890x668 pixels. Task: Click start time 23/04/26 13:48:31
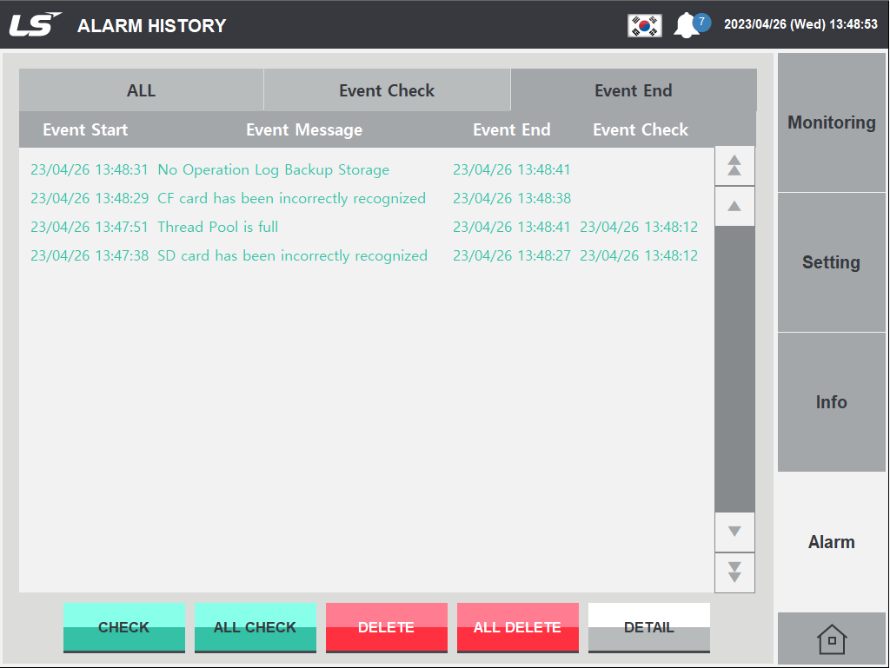(90, 169)
